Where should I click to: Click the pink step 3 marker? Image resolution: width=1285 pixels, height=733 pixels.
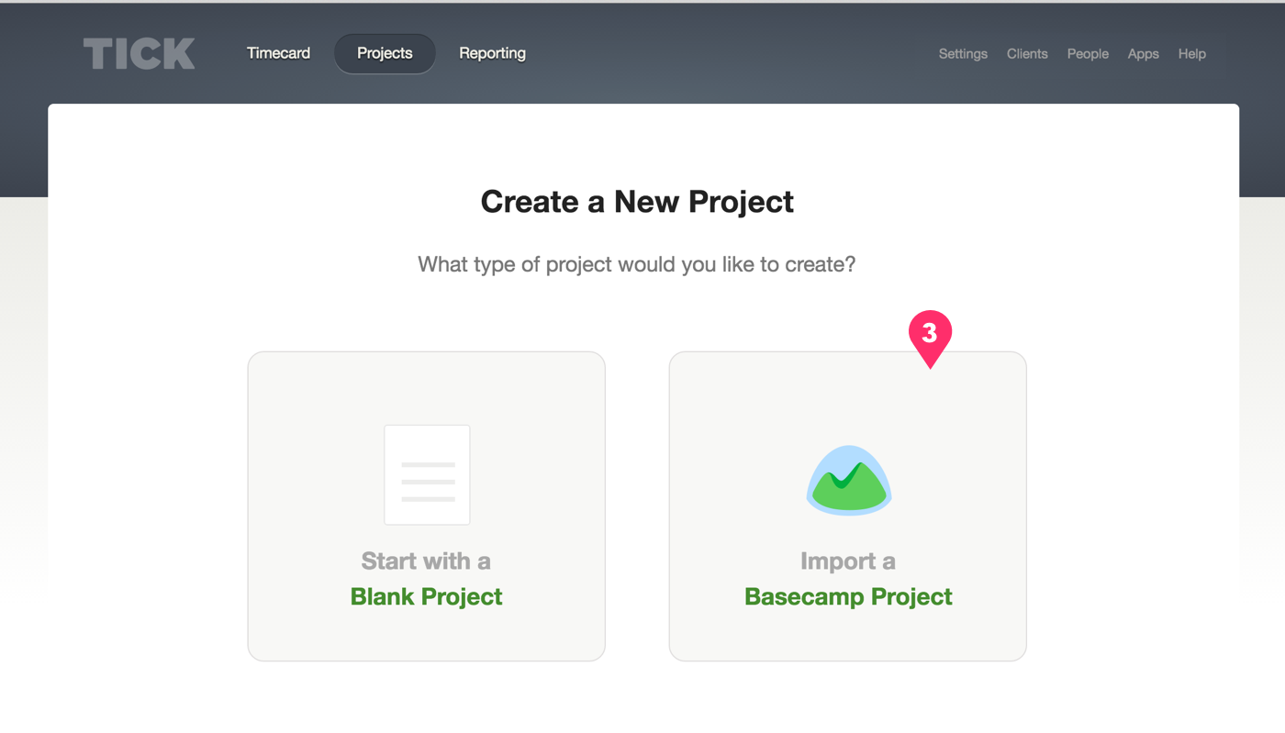tap(932, 335)
